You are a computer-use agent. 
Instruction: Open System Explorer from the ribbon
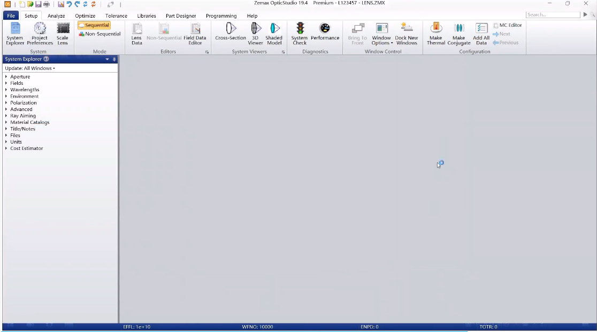[15, 34]
